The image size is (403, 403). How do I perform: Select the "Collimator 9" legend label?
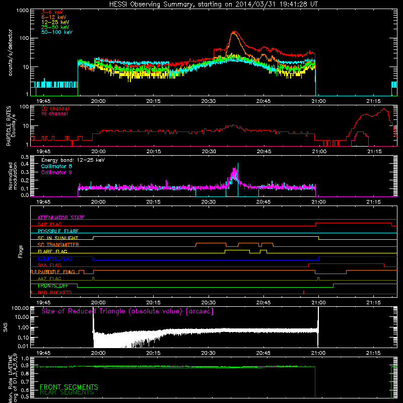[56, 172]
